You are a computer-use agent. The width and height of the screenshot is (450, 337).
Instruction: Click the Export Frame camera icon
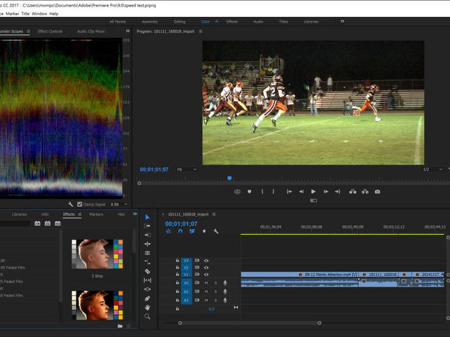pos(377,192)
